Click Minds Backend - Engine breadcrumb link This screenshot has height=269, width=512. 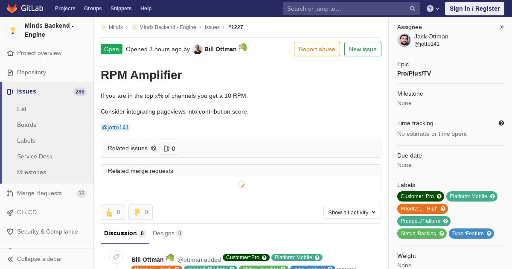[x=168, y=27]
